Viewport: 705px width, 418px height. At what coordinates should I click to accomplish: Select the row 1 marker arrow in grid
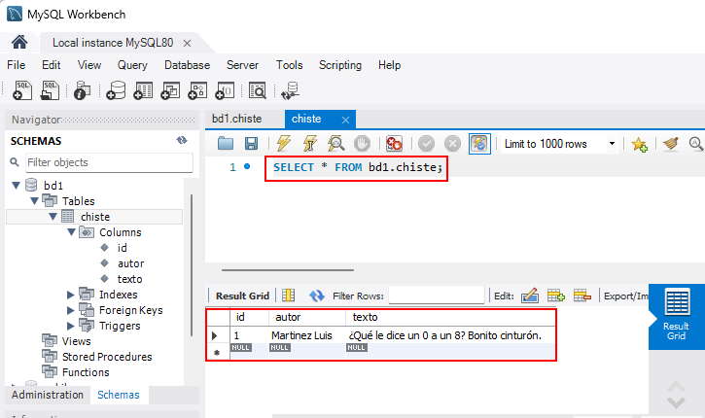click(x=215, y=335)
